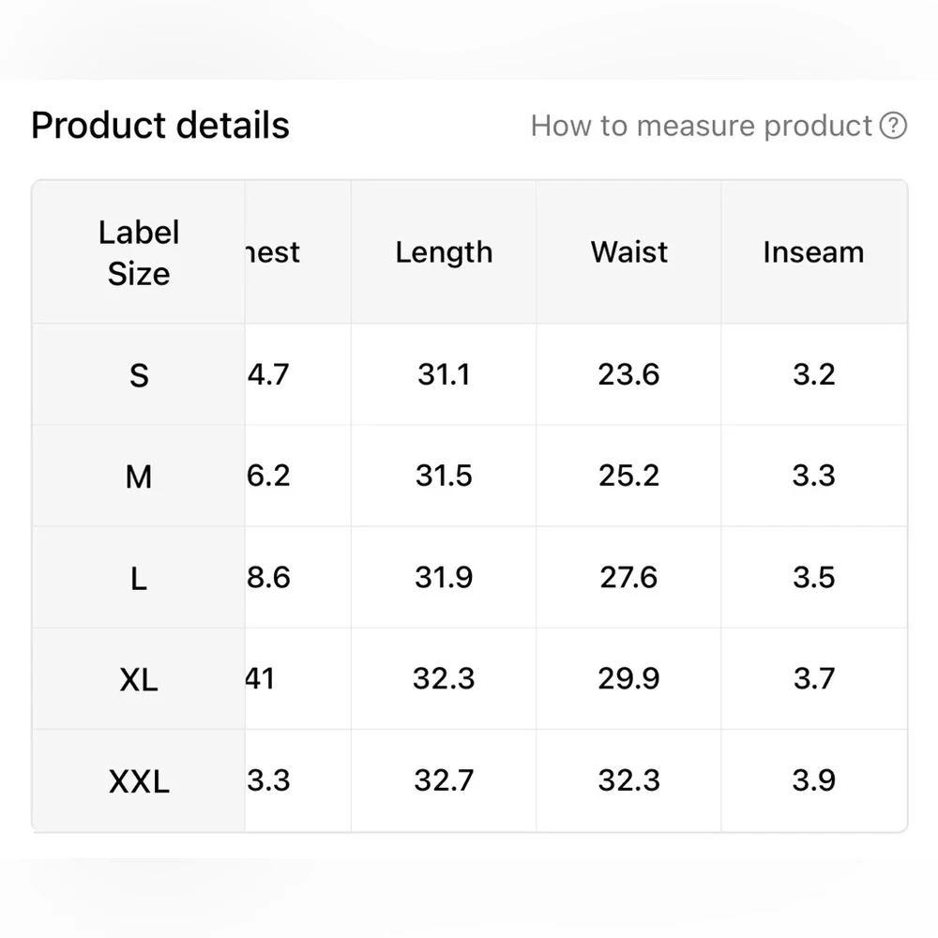Image resolution: width=938 pixels, height=938 pixels.
Task: Click the Length column header
Action: (444, 252)
